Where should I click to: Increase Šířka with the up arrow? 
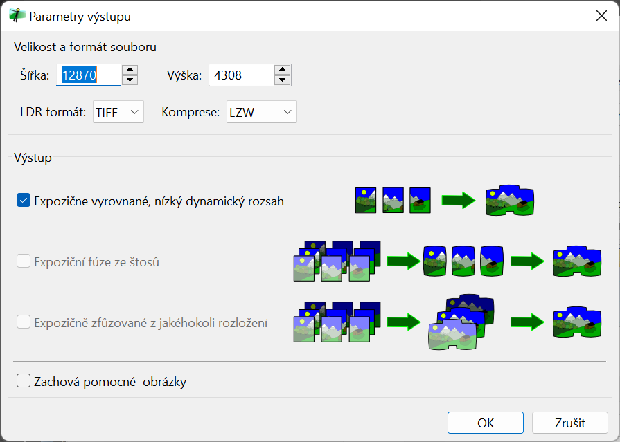[x=130, y=69]
